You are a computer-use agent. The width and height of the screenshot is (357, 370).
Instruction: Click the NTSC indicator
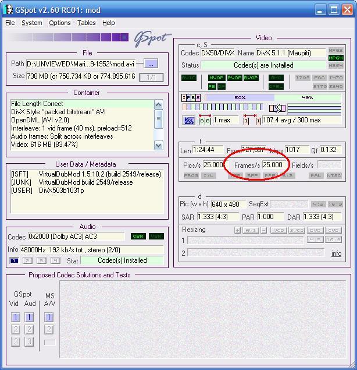334,175
